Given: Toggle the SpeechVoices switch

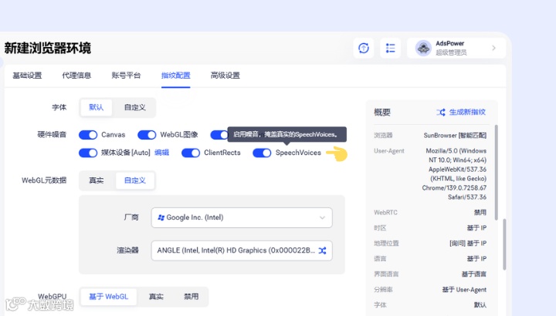Looking at the screenshot, I should [x=262, y=153].
